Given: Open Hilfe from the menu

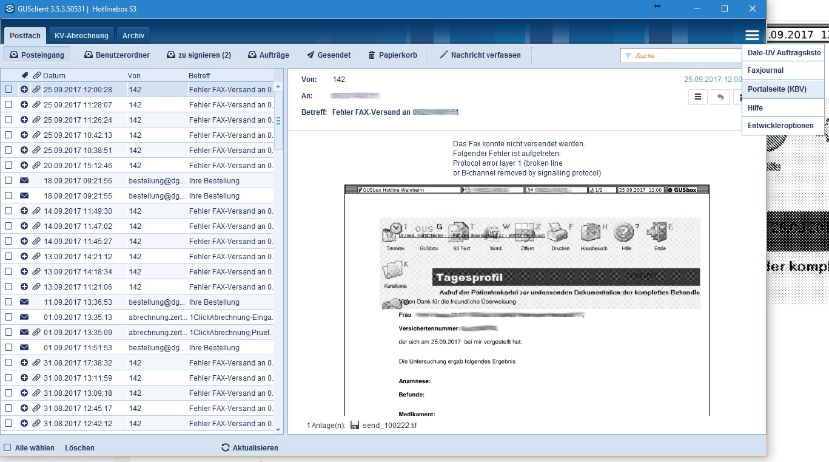Looking at the screenshot, I should [784, 107].
